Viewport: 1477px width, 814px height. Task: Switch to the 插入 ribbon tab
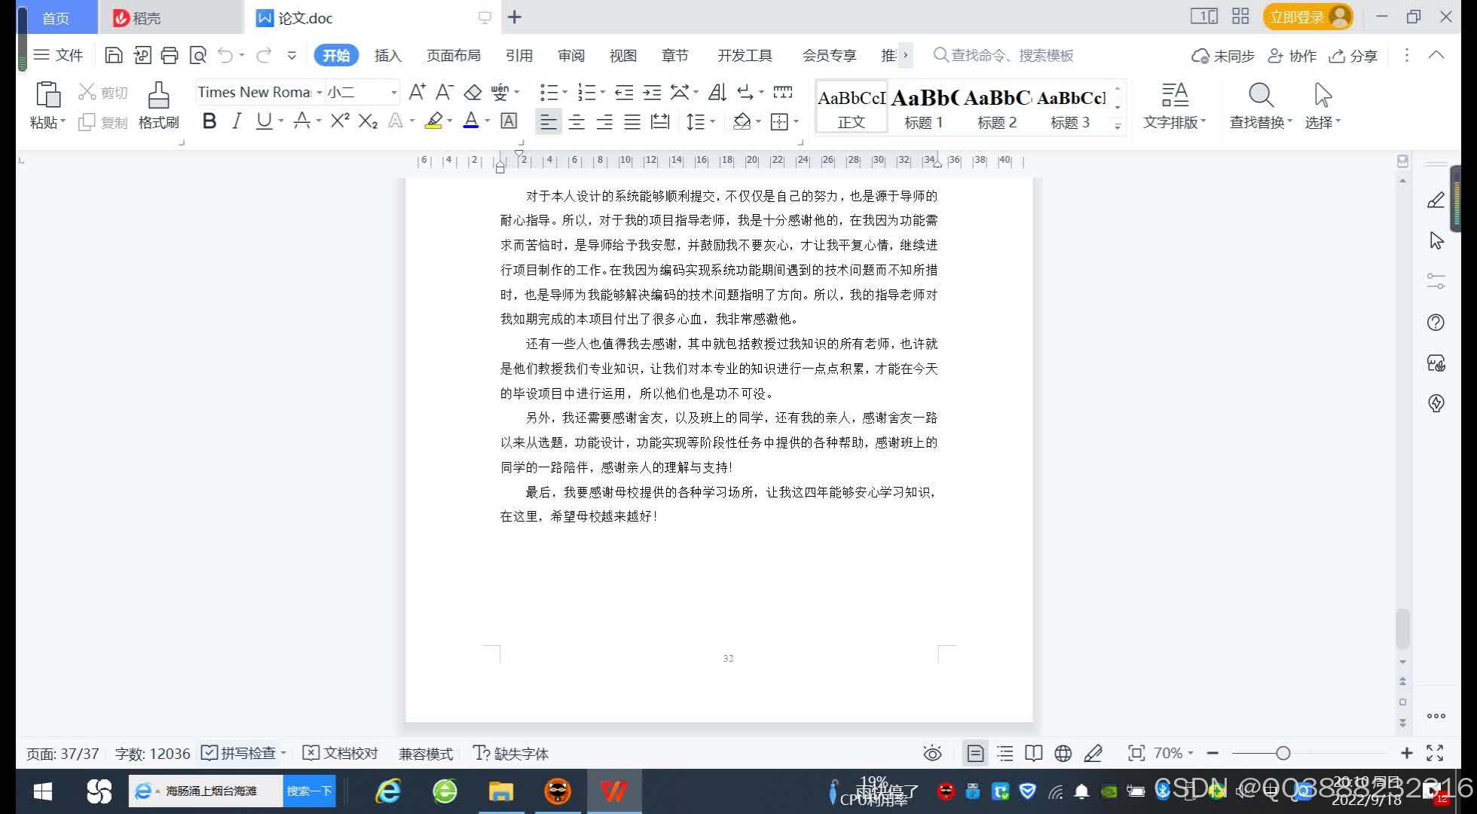click(x=387, y=55)
